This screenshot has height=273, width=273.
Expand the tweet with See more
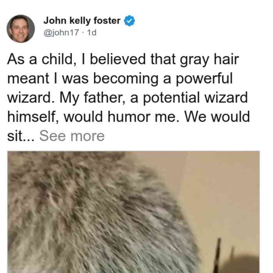[x=72, y=136]
